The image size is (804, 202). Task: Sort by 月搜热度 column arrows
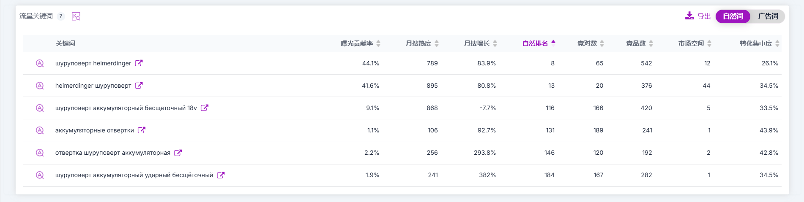click(437, 43)
